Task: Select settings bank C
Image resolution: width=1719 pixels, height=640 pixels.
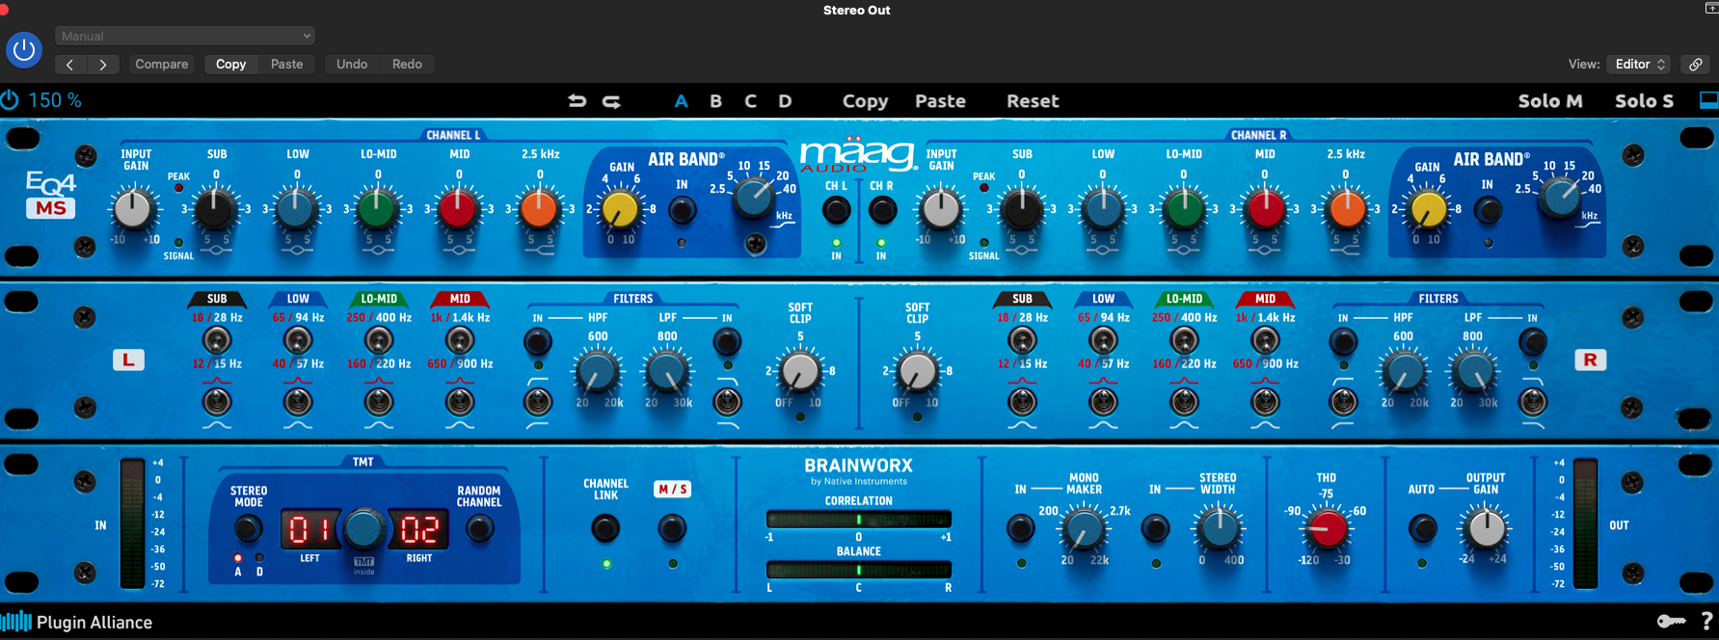Action: pyautogui.click(x=750, y=101)
